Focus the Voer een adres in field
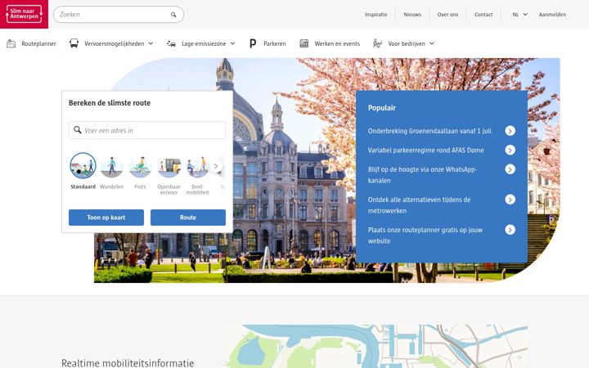Viewport: 589px width, 368px height. pyautogui.click(x=147, y=130)
